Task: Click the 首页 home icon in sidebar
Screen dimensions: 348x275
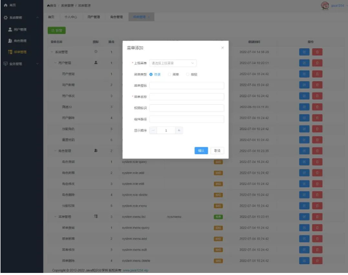Action: click(6, 5)
